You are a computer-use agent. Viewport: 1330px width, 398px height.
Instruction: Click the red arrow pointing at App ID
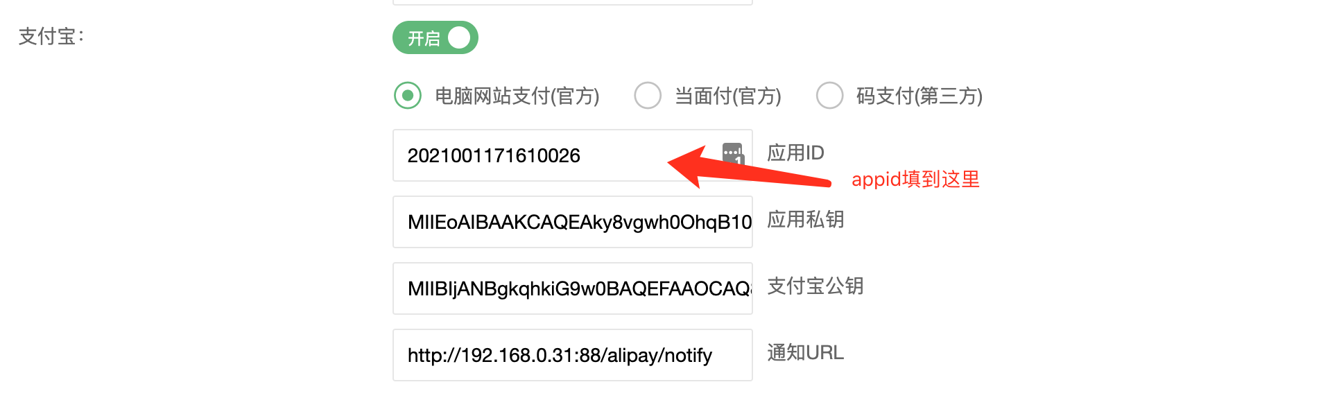pyautogui.click(x=749, y=167)
